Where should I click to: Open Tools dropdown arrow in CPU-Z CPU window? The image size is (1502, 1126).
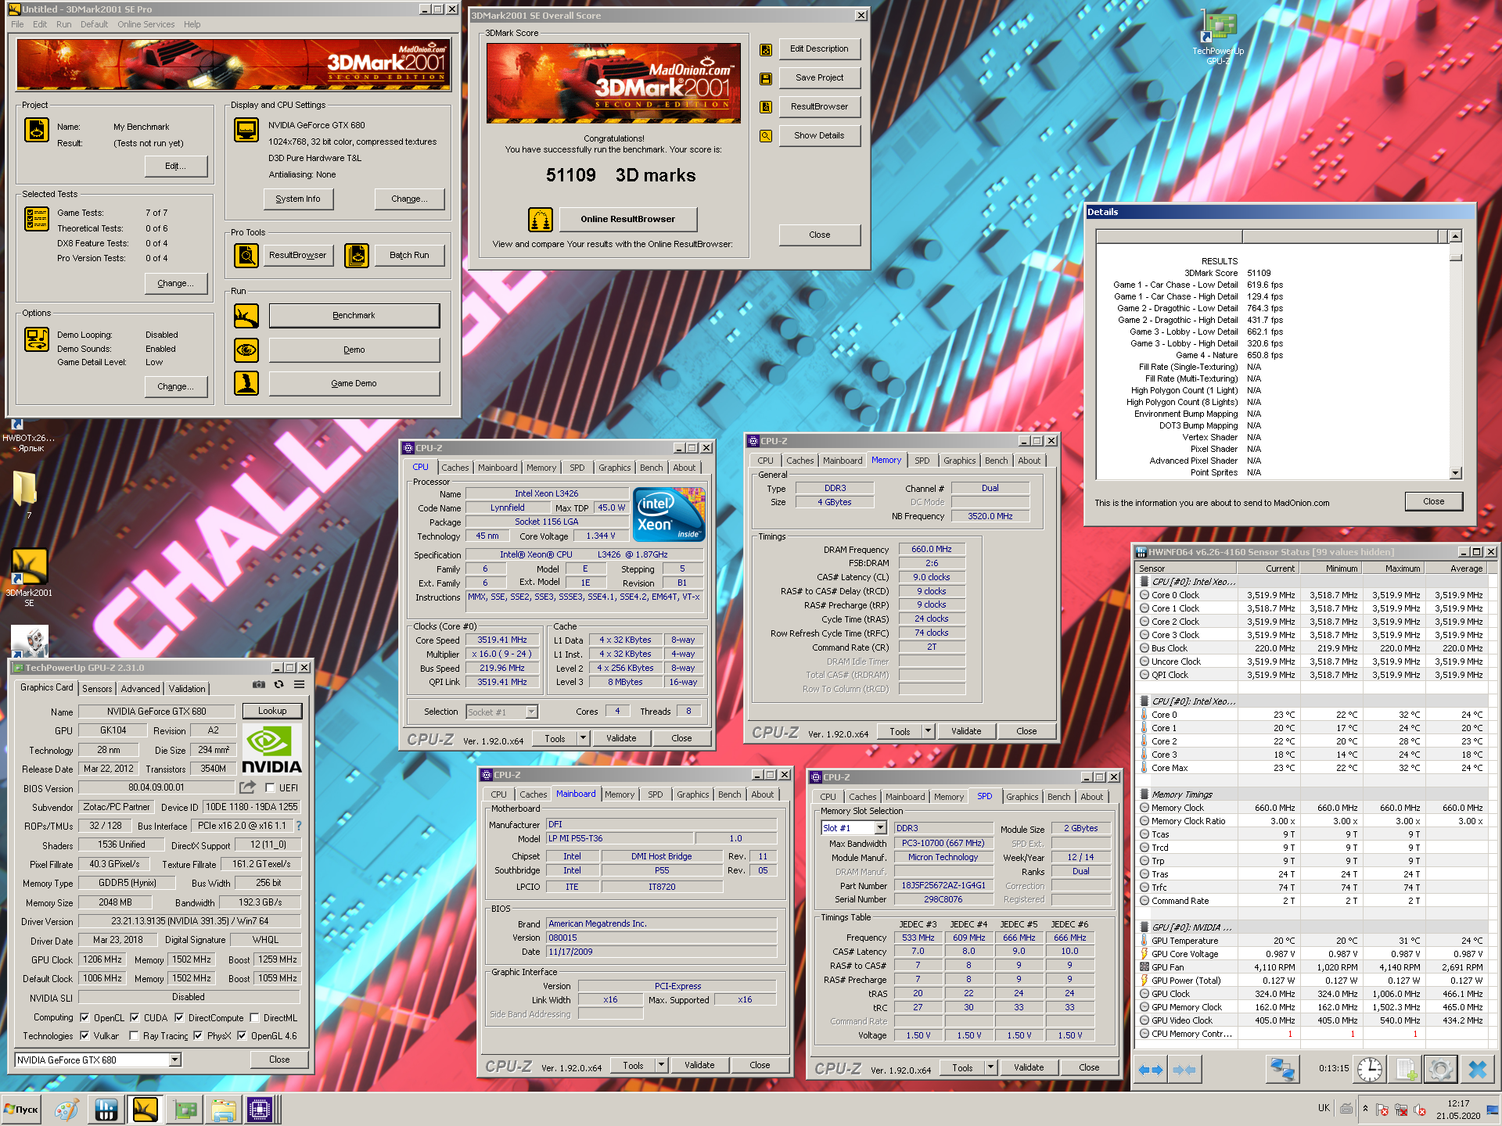[x=583, y=738]
